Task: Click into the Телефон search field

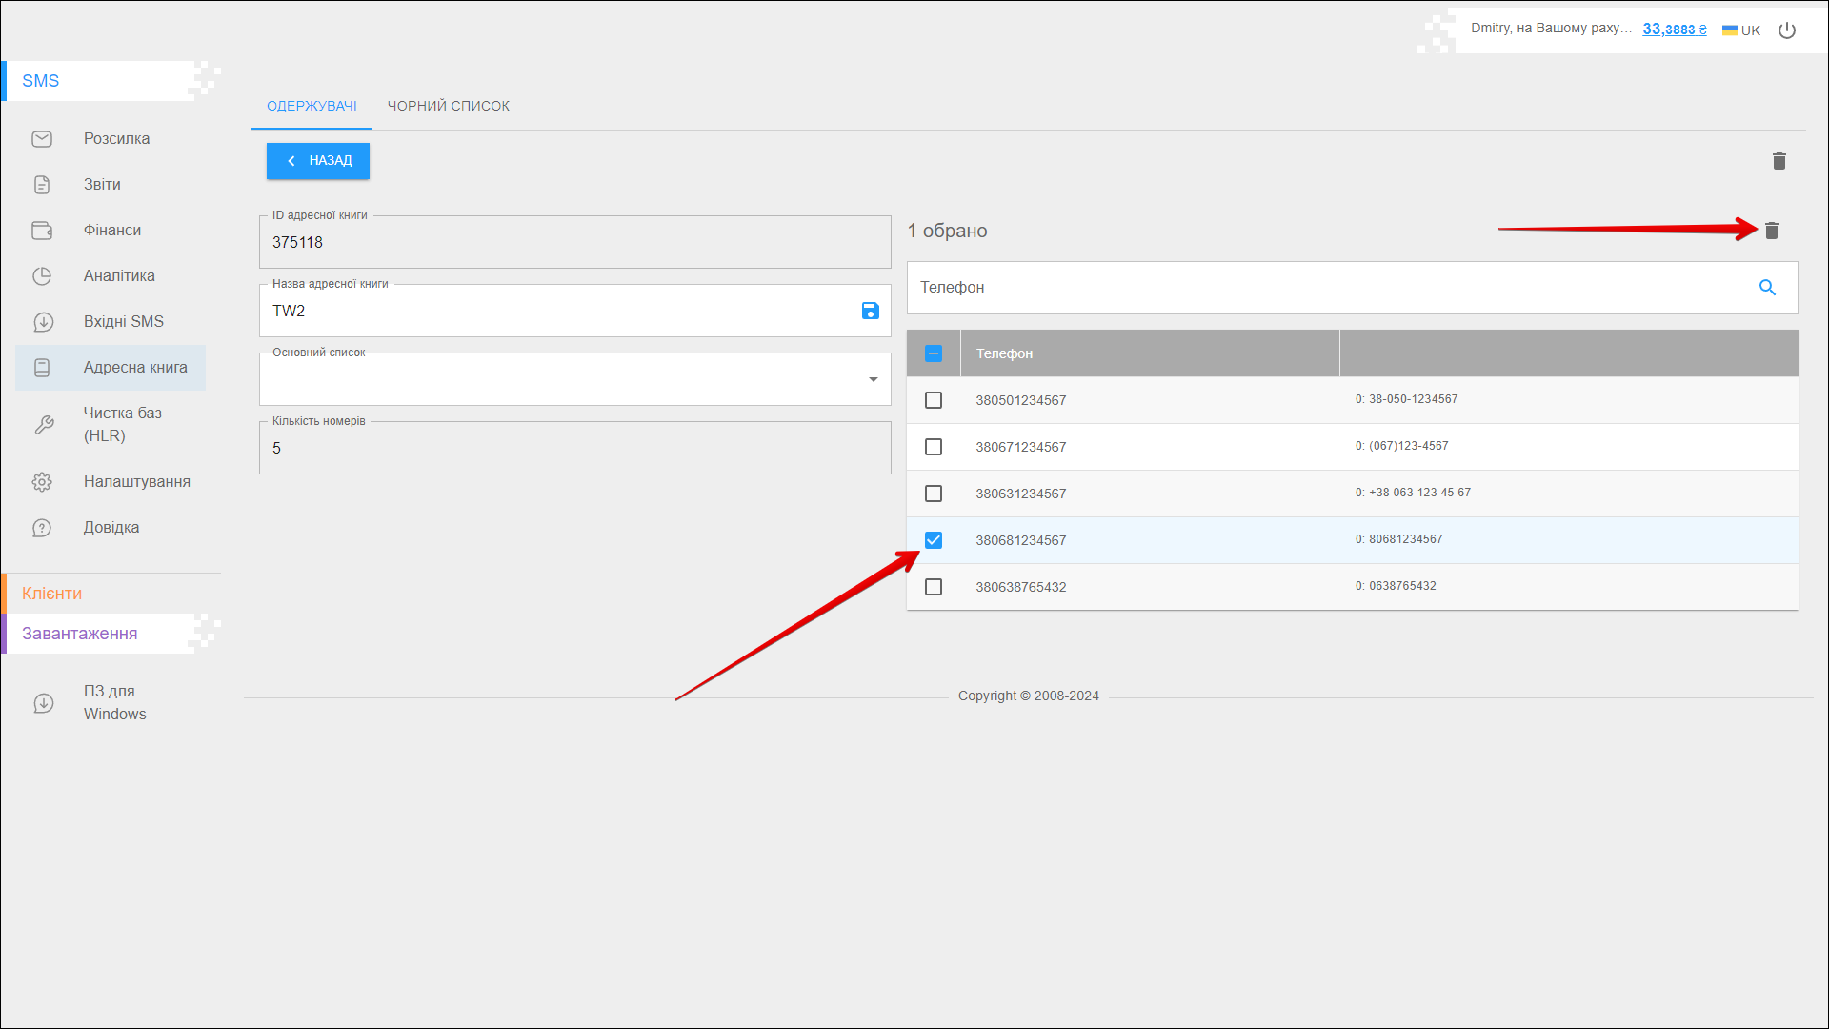Action: point(1324,288)
